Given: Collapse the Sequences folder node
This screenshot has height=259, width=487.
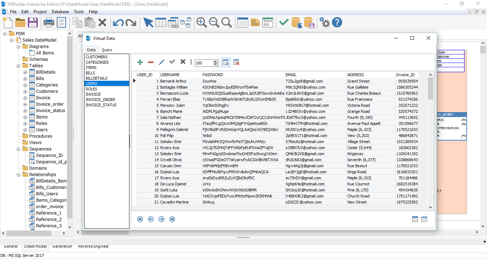Looking at the screenshot, I should tap(19, 149).
